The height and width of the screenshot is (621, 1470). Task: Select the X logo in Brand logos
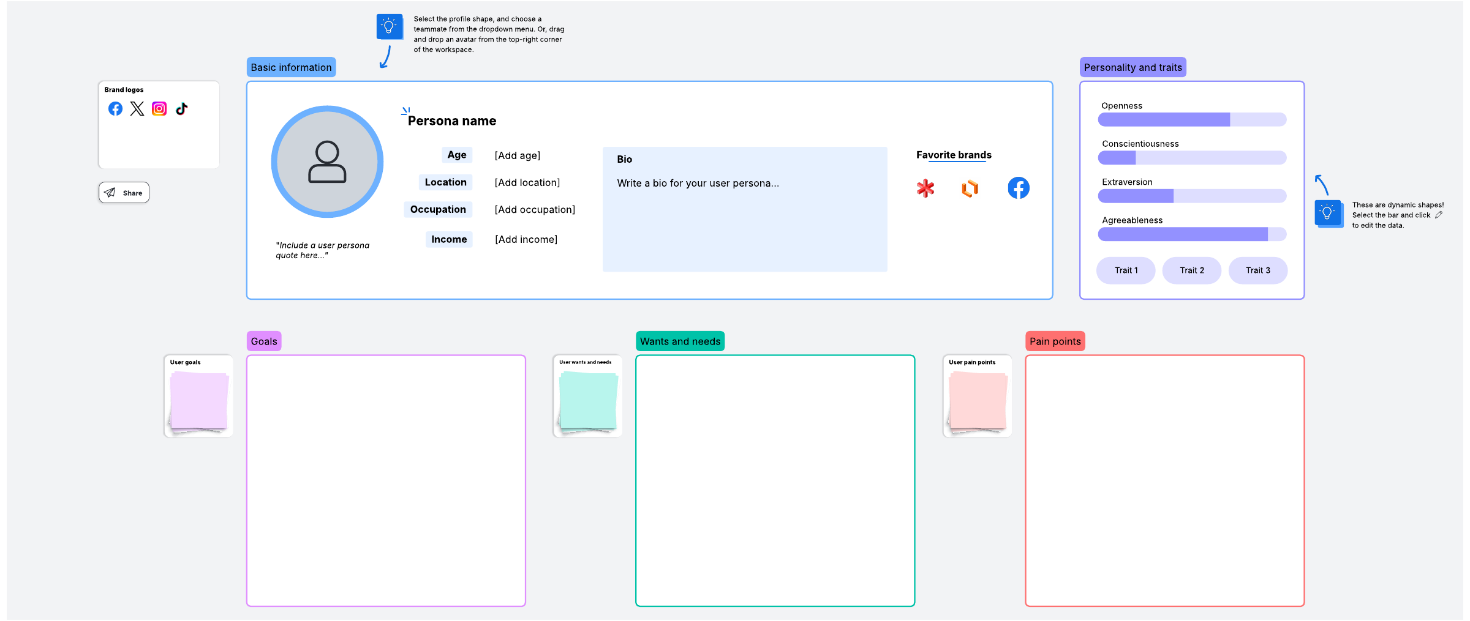[x=137, y=109]
